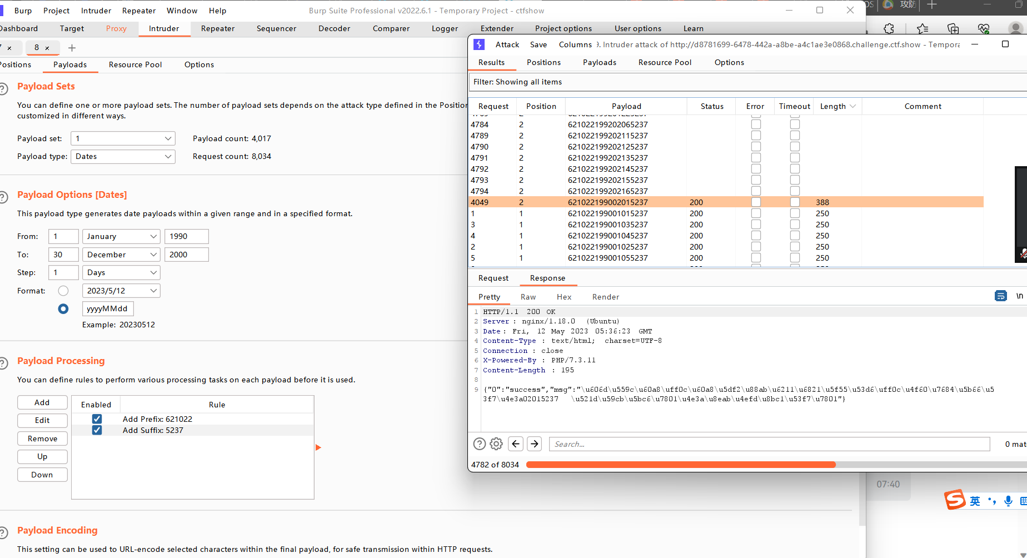Click the help icon in response search bar
This screenshot has width=1027, height=558.
click(x=479, y=444)
